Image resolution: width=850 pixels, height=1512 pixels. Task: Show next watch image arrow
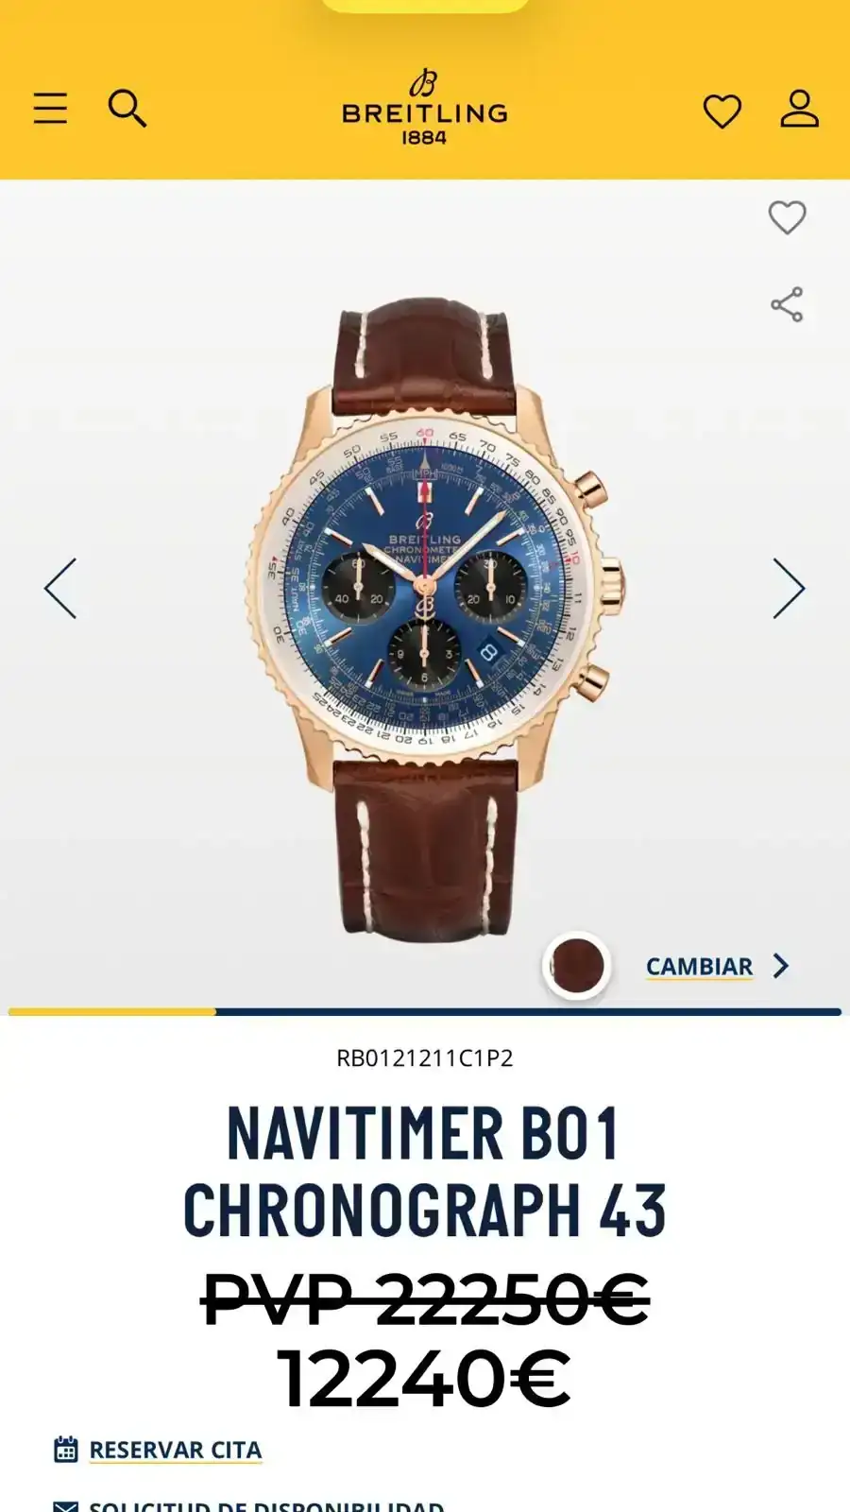coord(789,588)
